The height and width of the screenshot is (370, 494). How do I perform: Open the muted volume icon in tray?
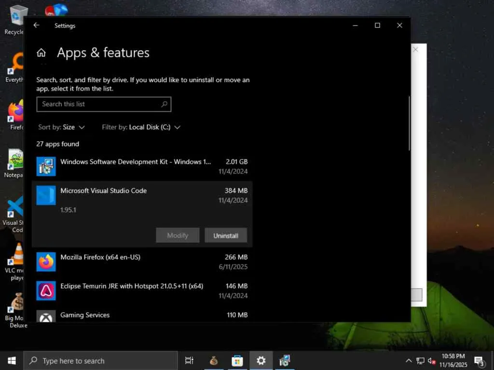(x=431, y=360)
